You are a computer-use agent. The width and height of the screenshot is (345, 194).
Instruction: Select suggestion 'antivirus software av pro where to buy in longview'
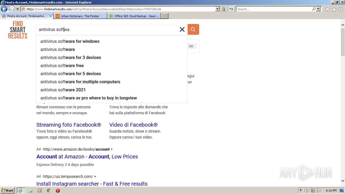click(x=112, y=98)
